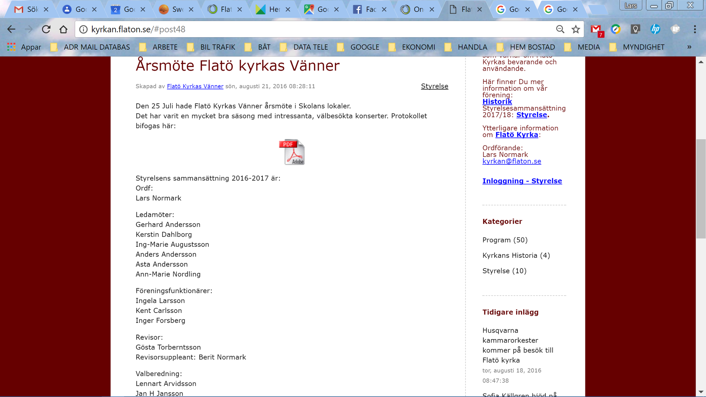Open Inloggning - Styrelse login link
The width and height of the screenshot is (706, 397).
[x=522, y=181]
